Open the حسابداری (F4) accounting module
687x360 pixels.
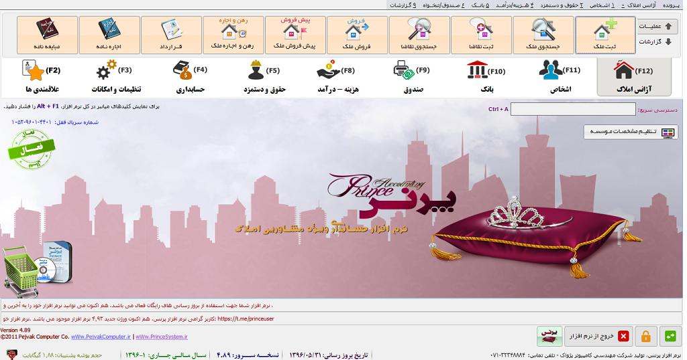click(191, 78)
